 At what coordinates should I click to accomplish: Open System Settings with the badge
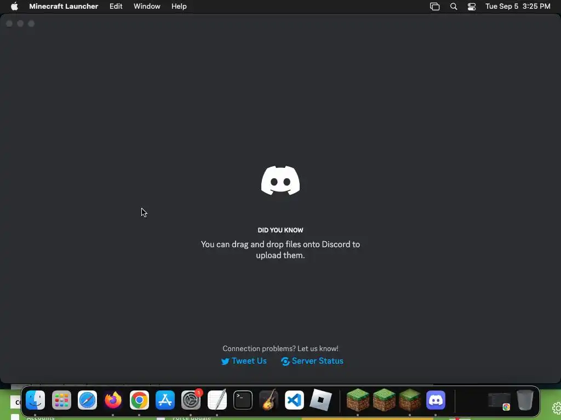click(191, 400)
